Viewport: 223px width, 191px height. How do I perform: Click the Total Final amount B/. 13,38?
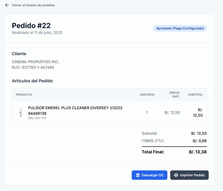point(197,152)
